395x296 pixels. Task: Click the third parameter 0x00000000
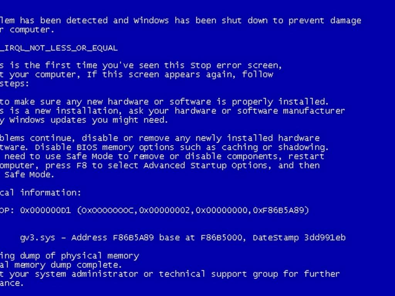221,210
